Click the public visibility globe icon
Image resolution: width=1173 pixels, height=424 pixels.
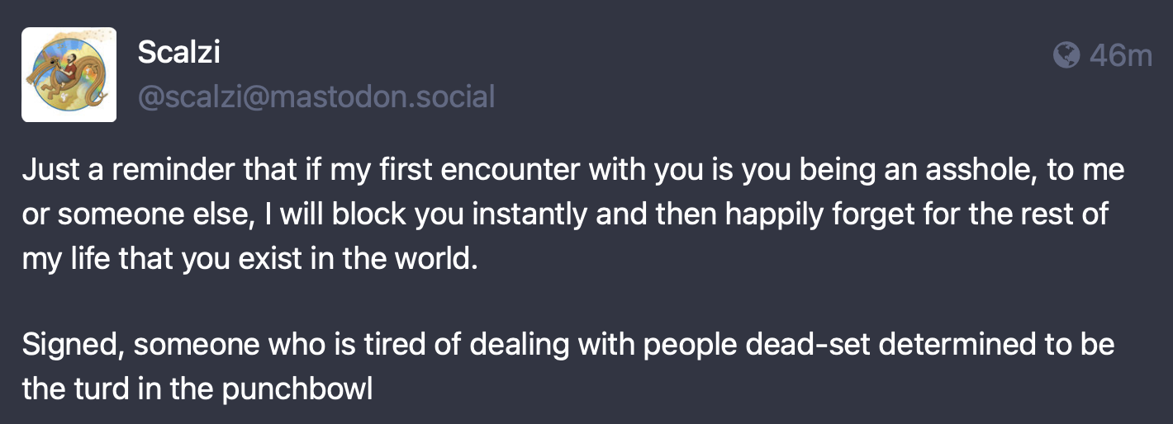1067,55
